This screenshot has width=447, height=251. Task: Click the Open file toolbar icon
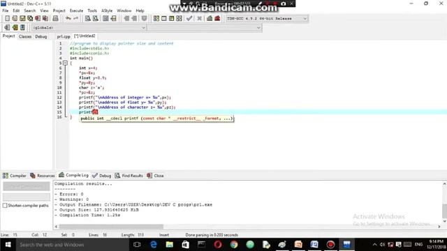15,19
